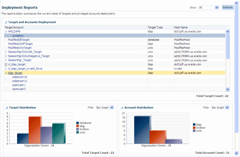The height and width of the screenshot is (157, 240).
Task: Click the ldap bar in Account Distribution
Action: [142, 130]
